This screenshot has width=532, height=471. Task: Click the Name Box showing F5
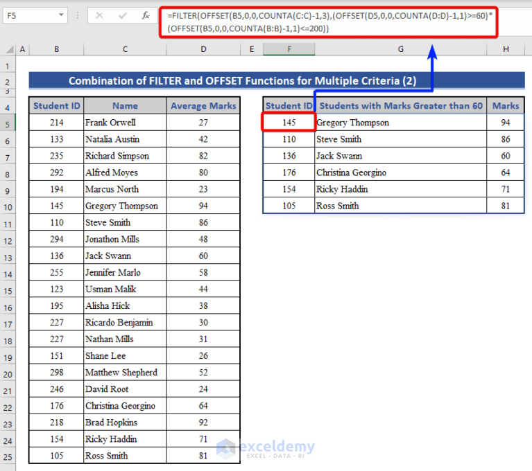(x=35, y=16)
